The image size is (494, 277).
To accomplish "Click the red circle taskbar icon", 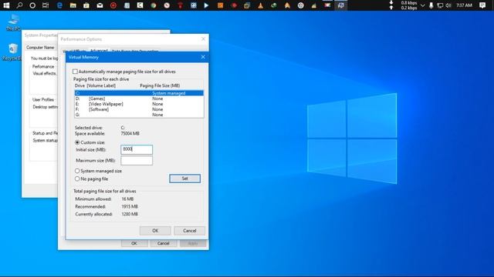I will pyautogui.click(x=113, y=5).
